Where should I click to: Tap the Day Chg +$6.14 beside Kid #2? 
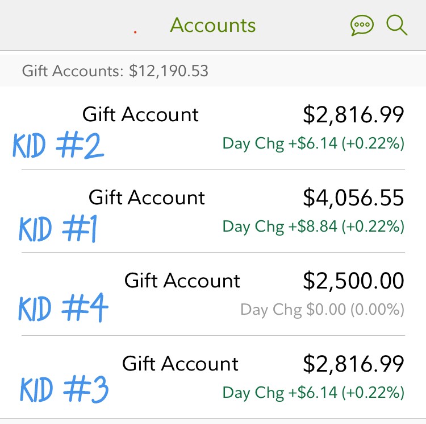314,143
